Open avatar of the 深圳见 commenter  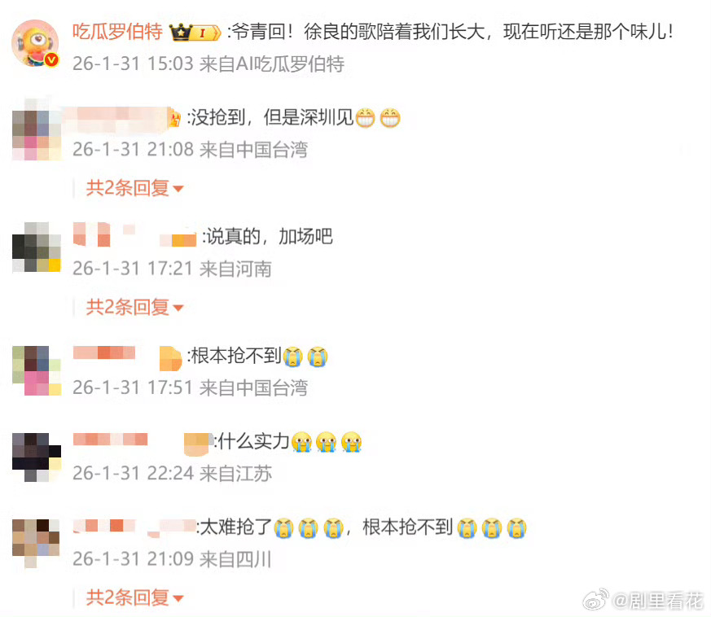click(x=37, y=129)
